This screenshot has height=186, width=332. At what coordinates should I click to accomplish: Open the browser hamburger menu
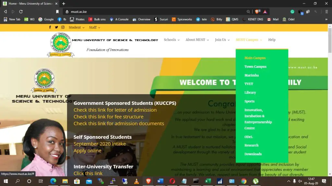[326, 12]
